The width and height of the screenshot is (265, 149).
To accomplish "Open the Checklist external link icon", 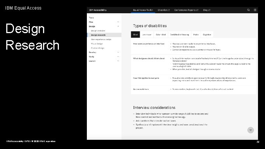I will [169, 10].
